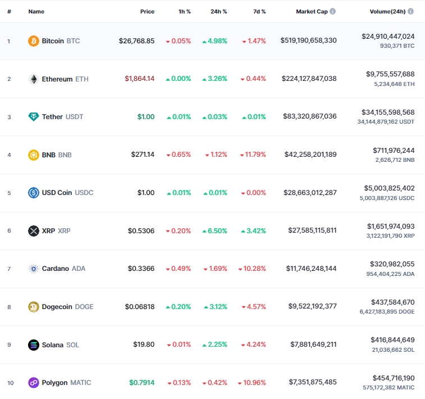The height and width of the screenshot is (399, 425).
Task: Sort by the Market Cap column header
Action: tap(312, 11)
